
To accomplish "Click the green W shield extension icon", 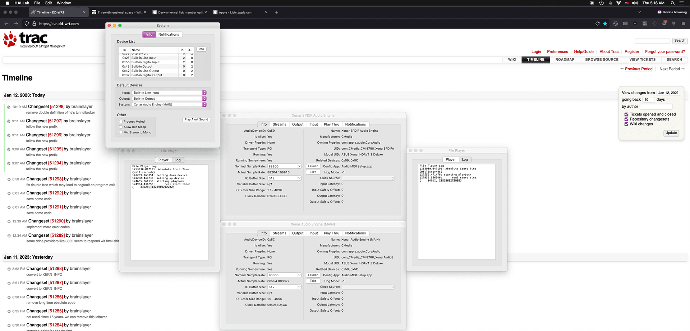I will 635,23.
